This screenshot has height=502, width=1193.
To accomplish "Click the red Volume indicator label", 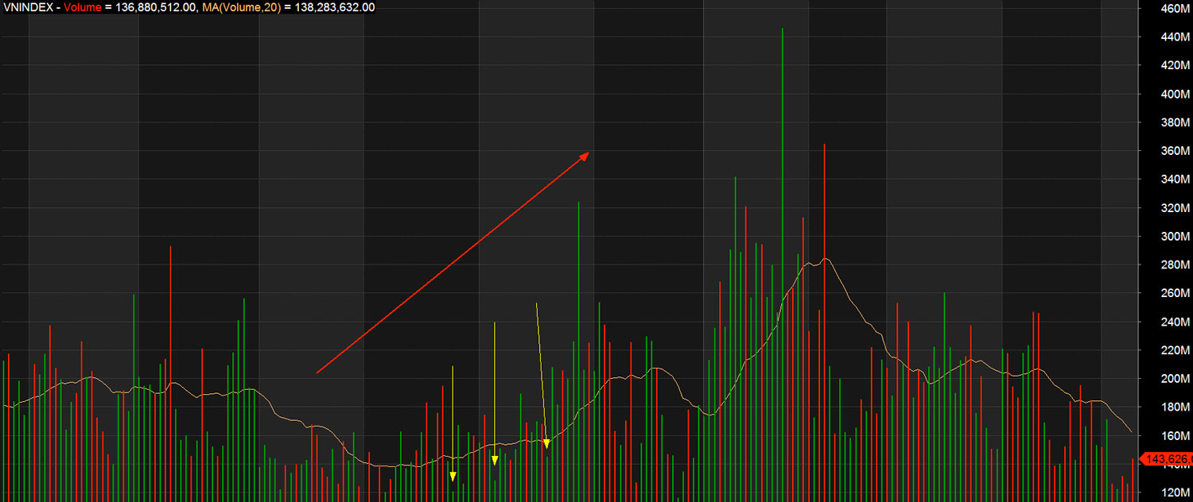I will 83,7.
